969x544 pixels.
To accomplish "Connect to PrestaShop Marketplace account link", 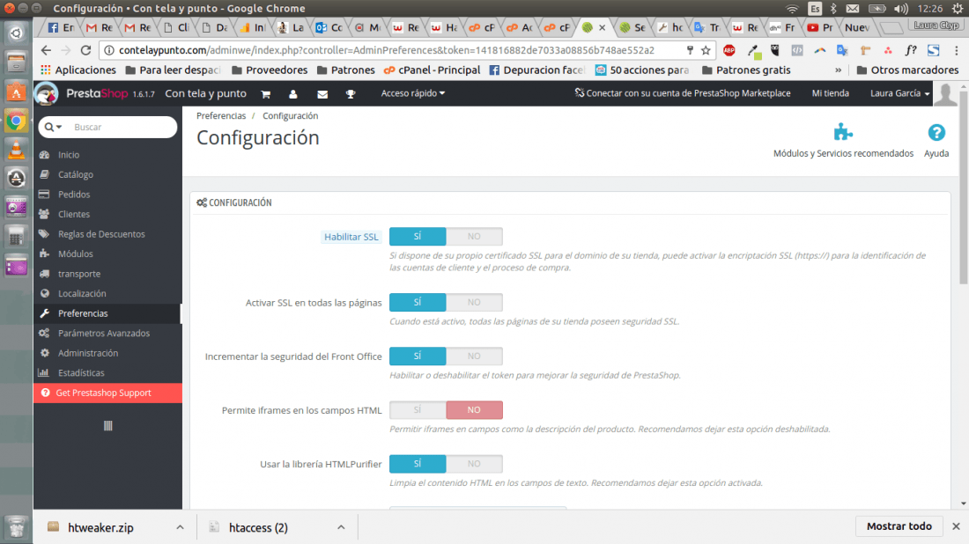I will pos(682,93).
